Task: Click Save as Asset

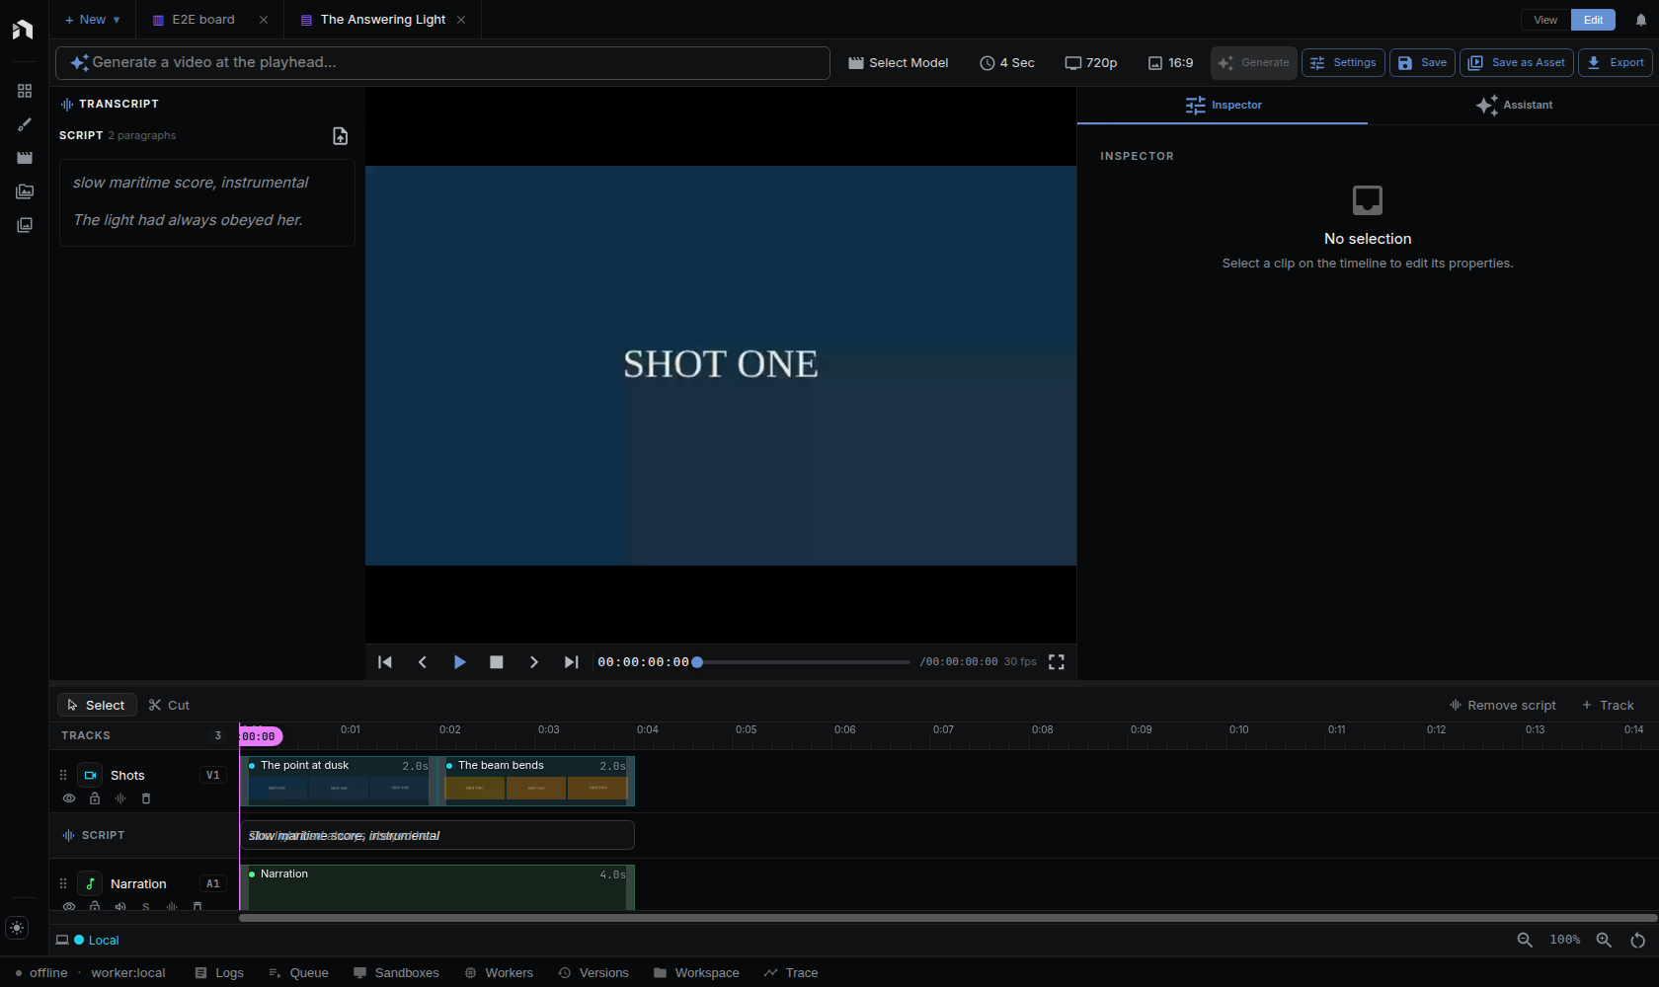Action: [x=1517, y=62]
